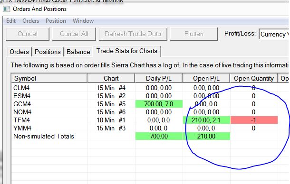This screenshot has height=184, width=290.
Task: Click the Open Quantity column header
Action: 254,78
